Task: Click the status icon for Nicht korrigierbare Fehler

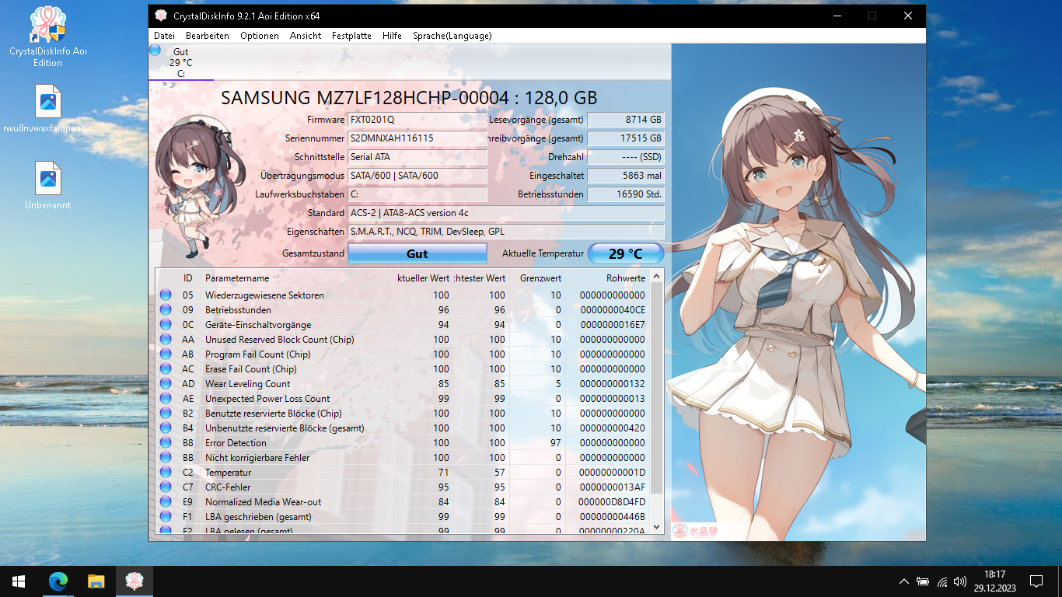Action: tap(166, 458)
